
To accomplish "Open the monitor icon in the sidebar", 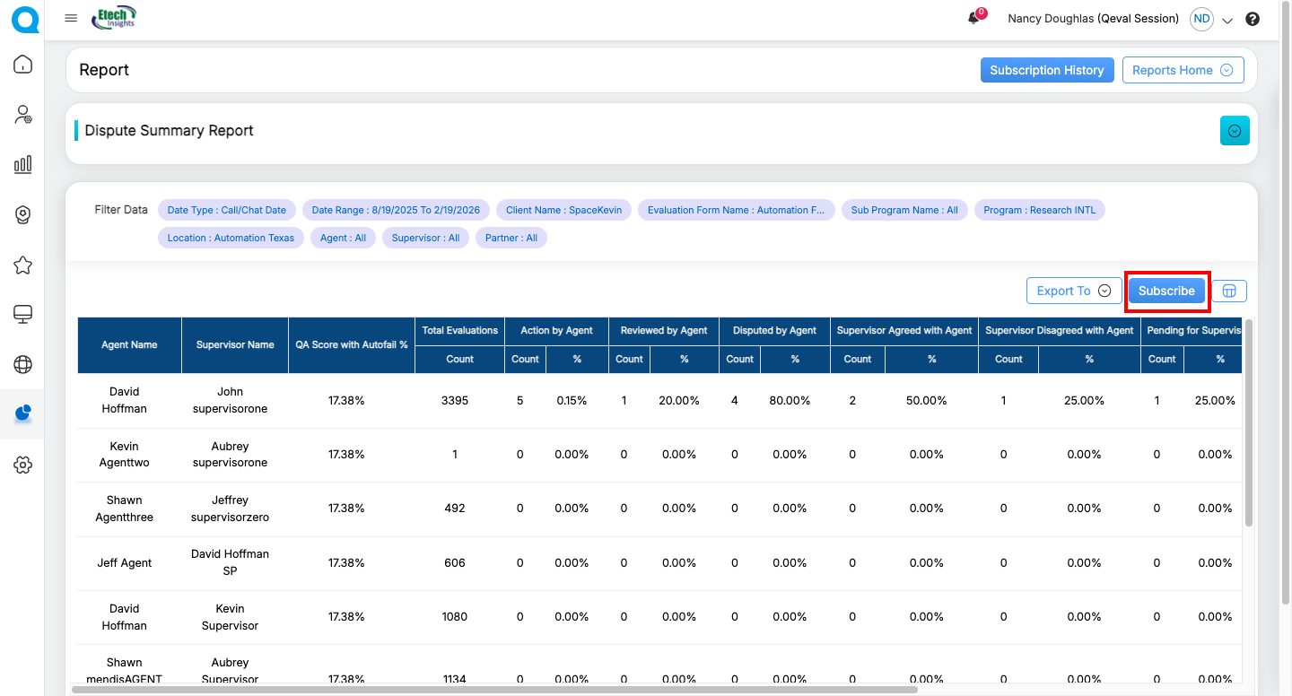I will [x=23, y=314].
